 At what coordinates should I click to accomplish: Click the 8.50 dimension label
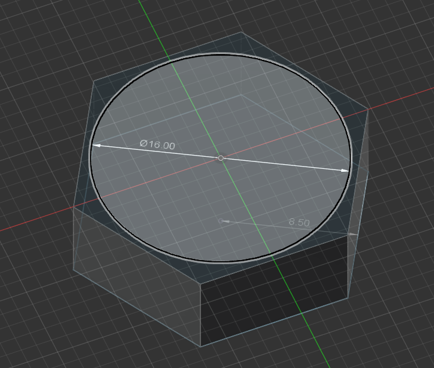tap(299, 222)
